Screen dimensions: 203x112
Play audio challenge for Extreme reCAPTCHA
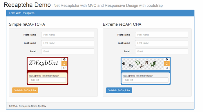(167, 68)
